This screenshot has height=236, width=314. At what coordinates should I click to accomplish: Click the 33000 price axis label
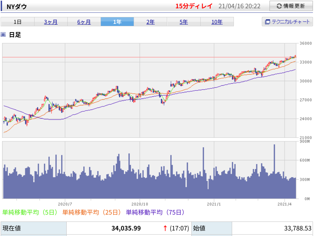tap(306, 62)
